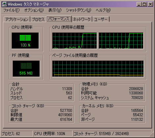Maximize the Task Manager window
This screenshot has height=138, width=155.
click(x=144, y=4)
